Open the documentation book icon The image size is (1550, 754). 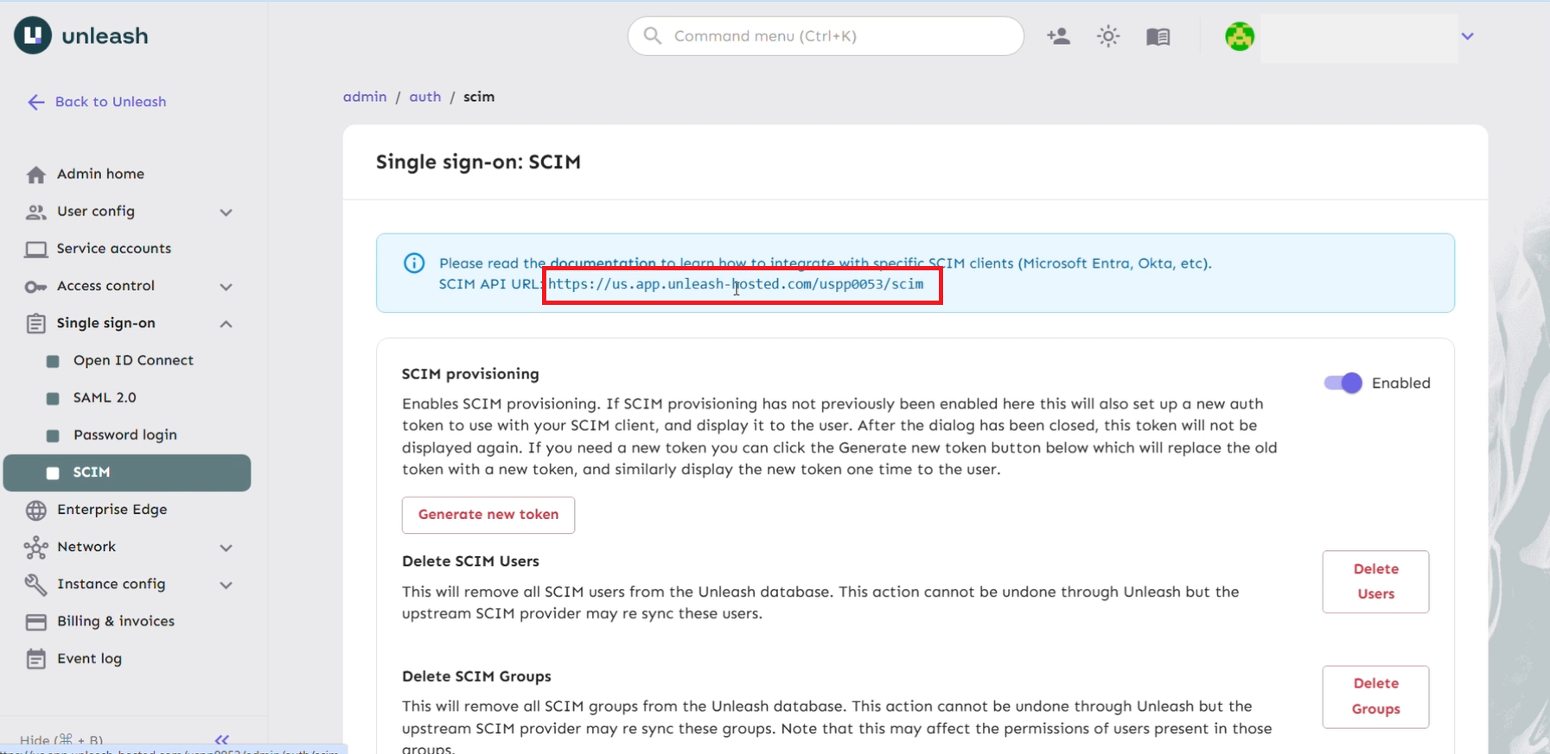pos(1158,36)
